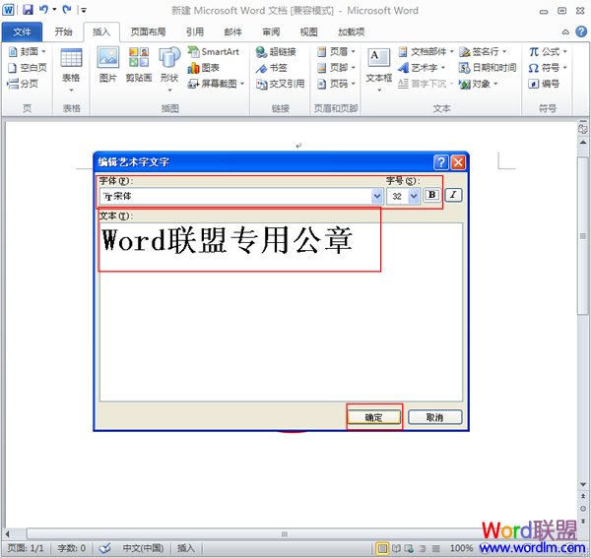Viewport: 591px width, 558px height.
Task: Confirm with the OK (确定) button
Action: [374, 417]
